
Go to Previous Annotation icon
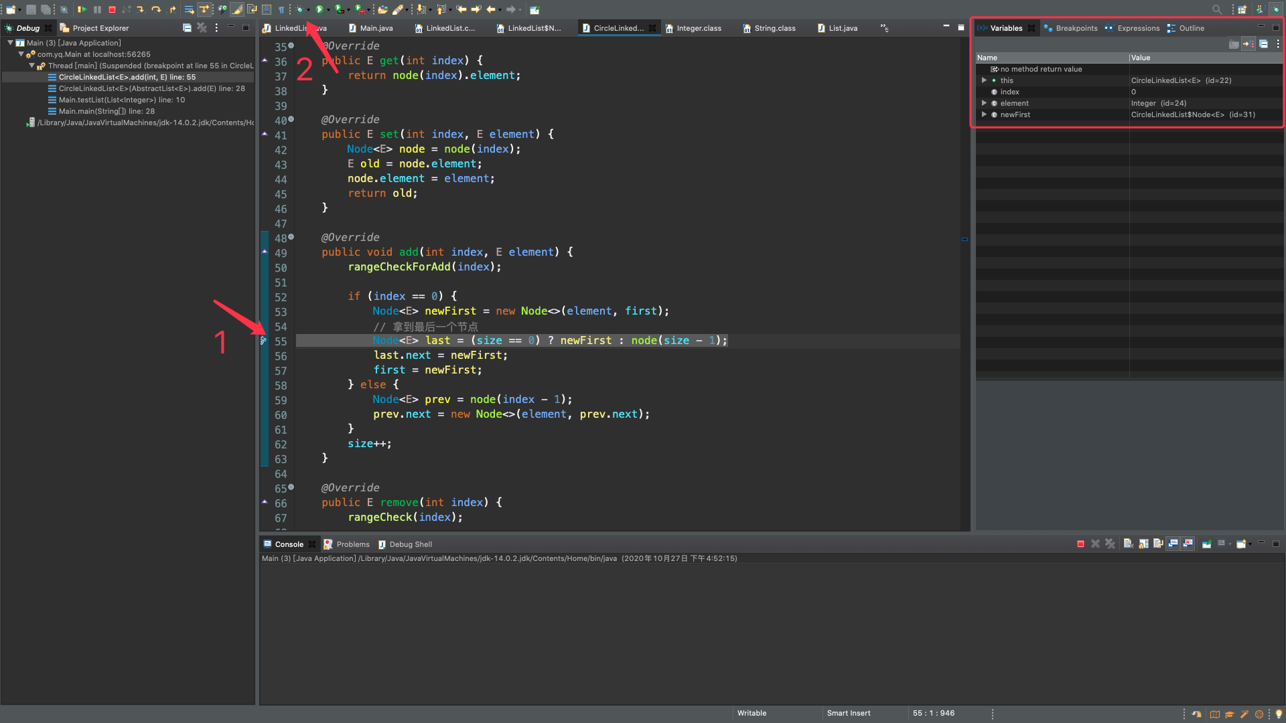coord(441,9)
